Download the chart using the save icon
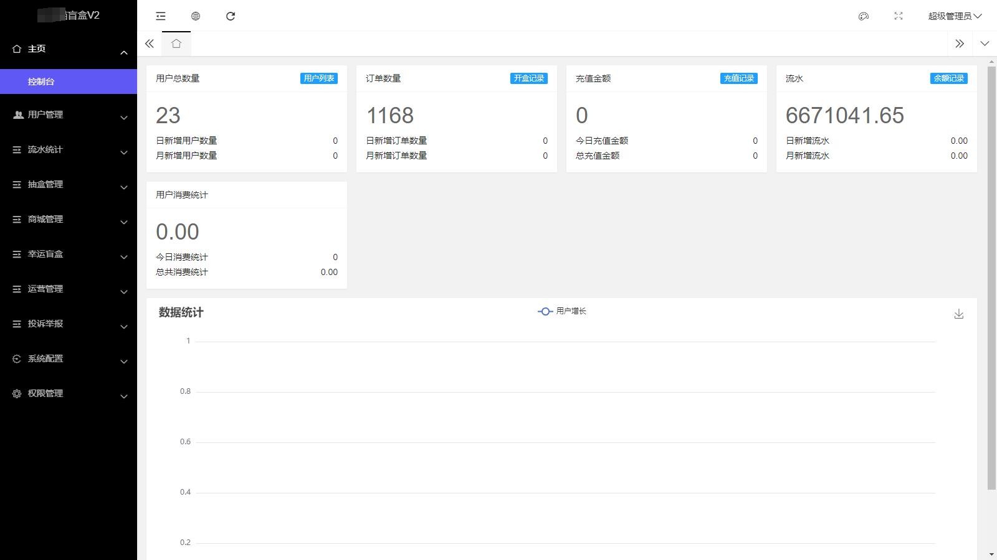Screen dimensions: 997x560 pyautogui.click(x=958, y=314)
